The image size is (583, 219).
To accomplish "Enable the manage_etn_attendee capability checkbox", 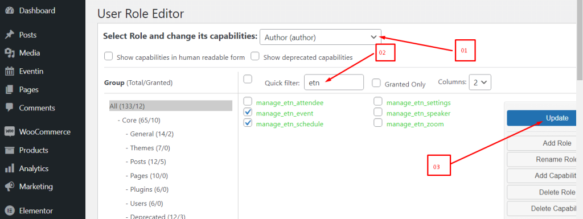I will click(x=248, y=101).
